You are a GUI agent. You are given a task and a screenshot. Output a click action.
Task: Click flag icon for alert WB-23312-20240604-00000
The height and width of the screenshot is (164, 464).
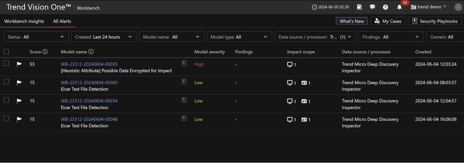pos(19,82)
